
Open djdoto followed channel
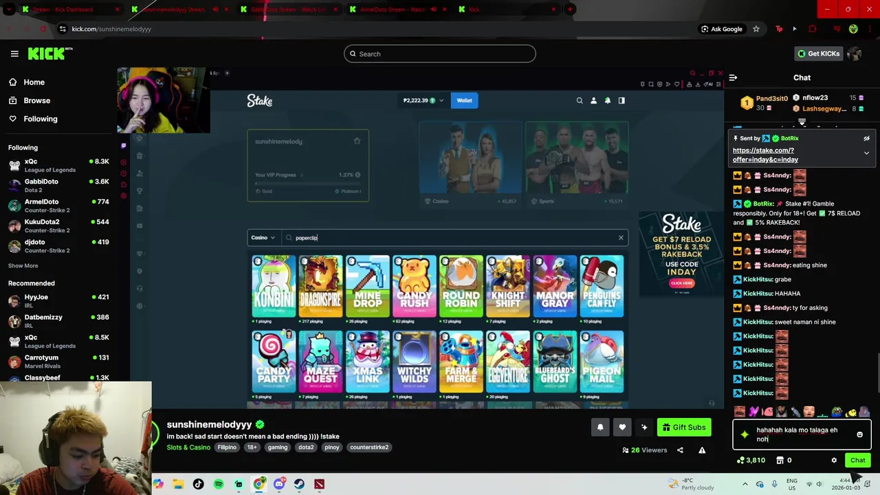click(x=58, y=245)
